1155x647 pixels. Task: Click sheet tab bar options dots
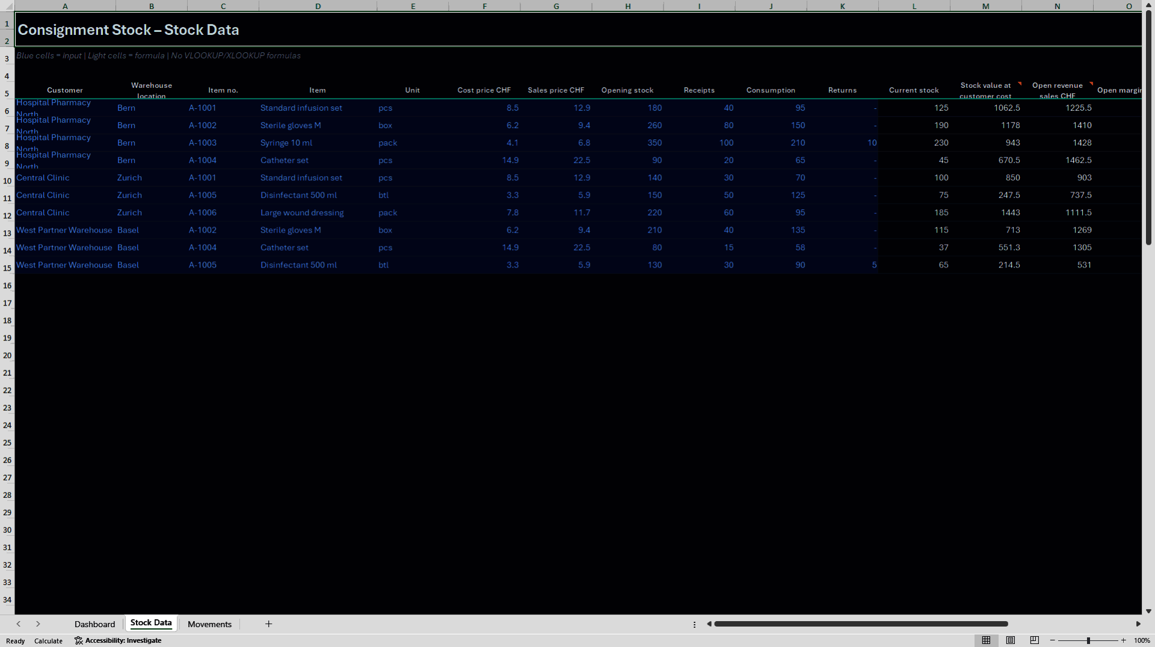694,625
